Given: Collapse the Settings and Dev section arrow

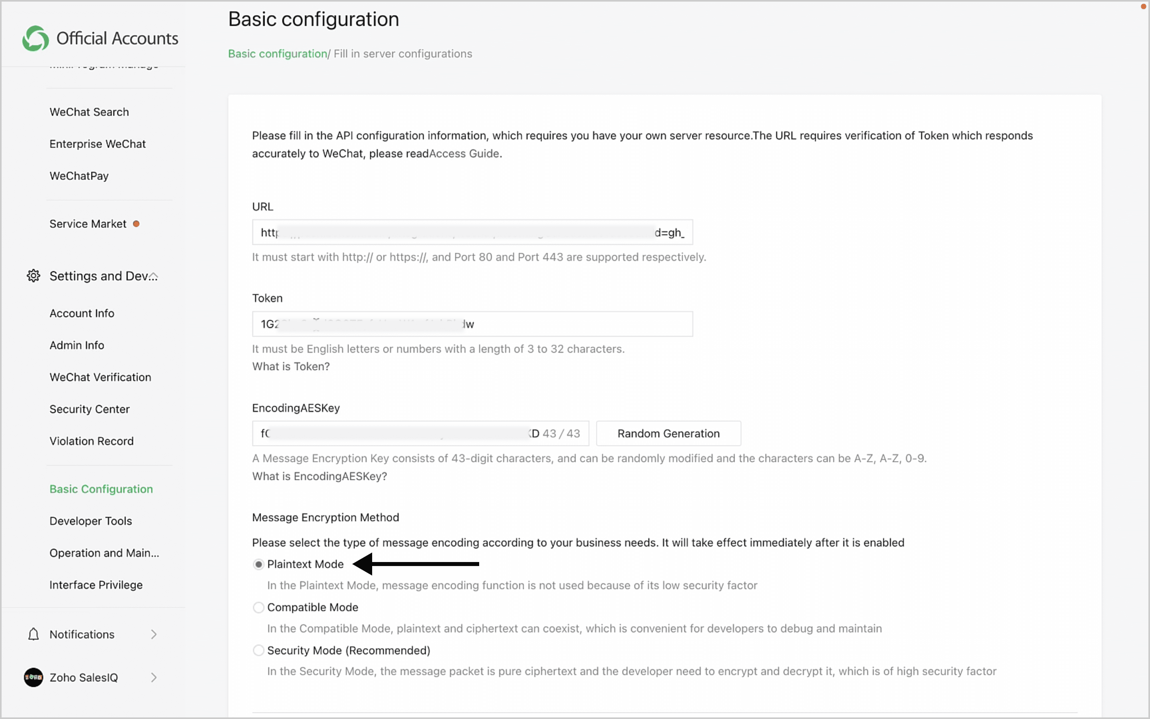Looking at the screenshot, I should pos(153,276).
